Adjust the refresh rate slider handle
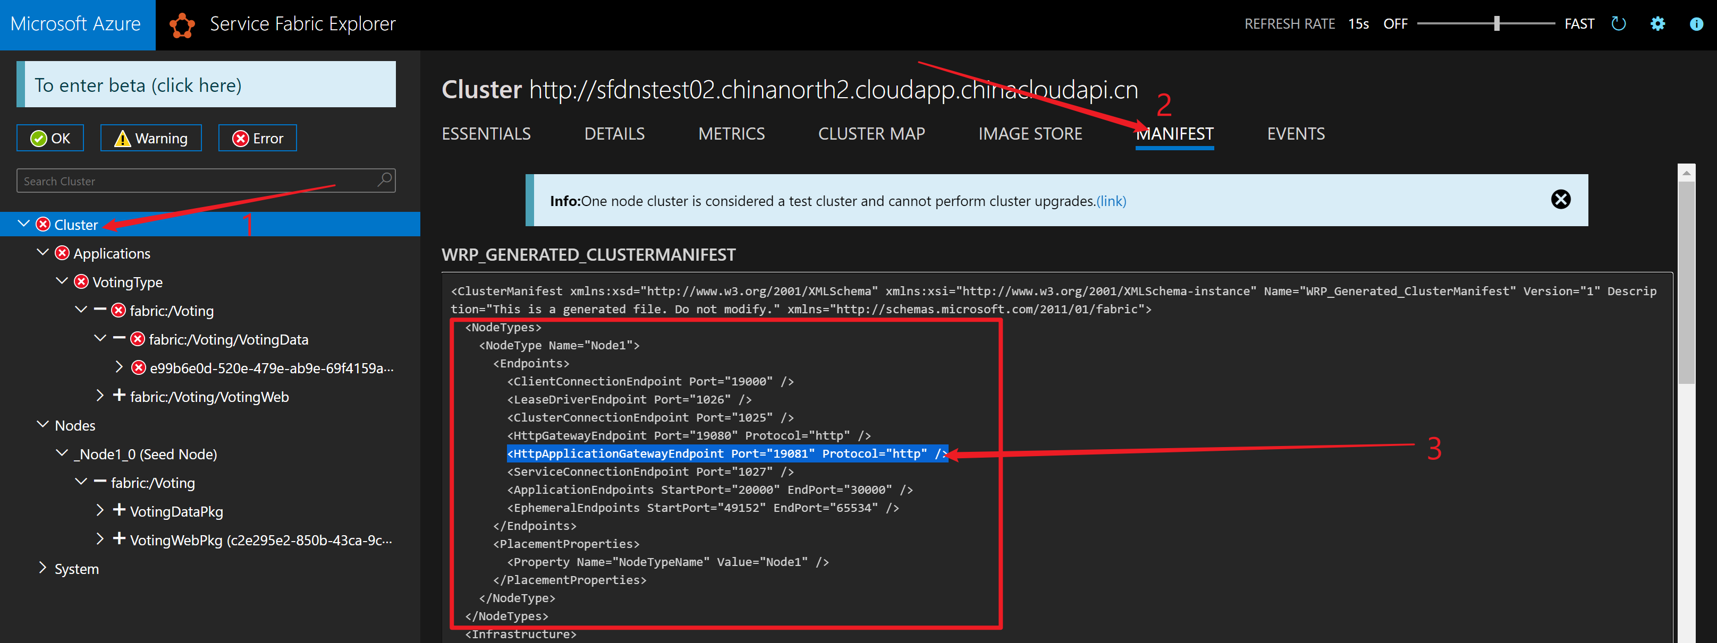Viewport: 1717px width, 643px height. (1496, 24)
